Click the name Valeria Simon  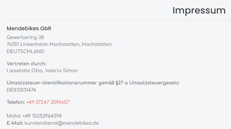[62, 71]
